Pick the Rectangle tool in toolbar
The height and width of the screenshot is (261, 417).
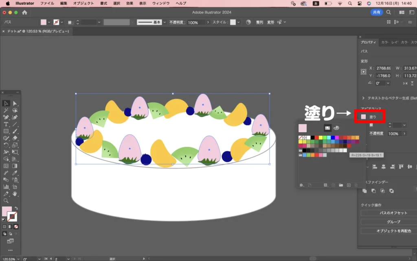coord(6,131)
